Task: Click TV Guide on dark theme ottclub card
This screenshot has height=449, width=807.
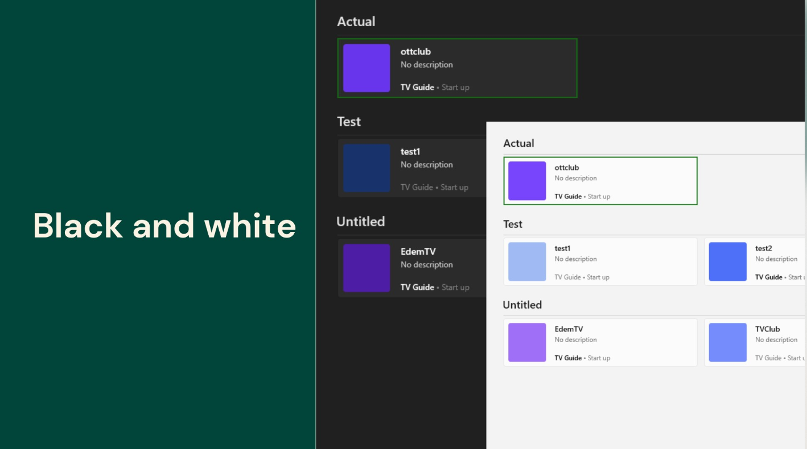Action: pos(417,88)
